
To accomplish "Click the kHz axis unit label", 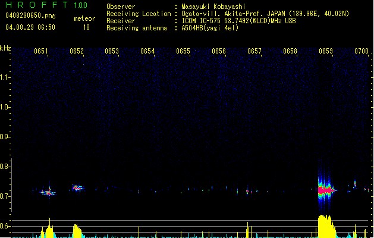I will point(5,48).
